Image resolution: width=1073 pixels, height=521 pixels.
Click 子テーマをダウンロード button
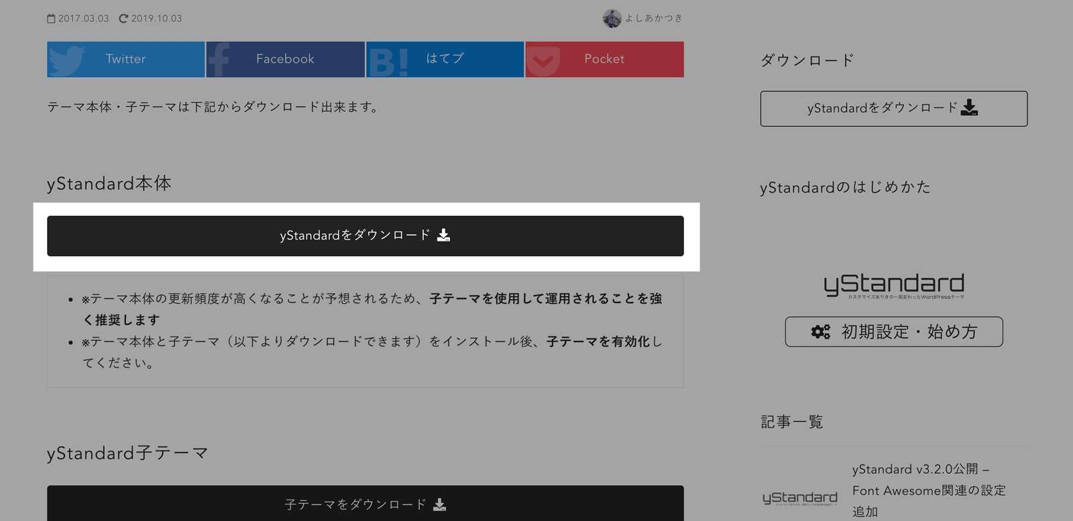click(x=365, y=504)
